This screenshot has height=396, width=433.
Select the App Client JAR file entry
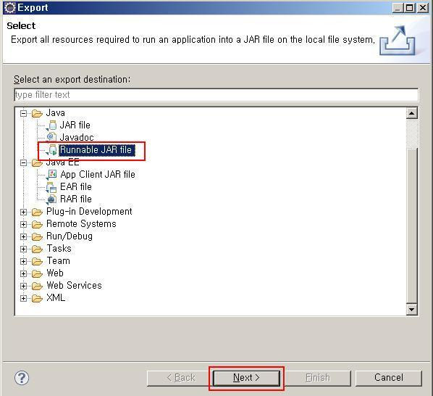98,175
